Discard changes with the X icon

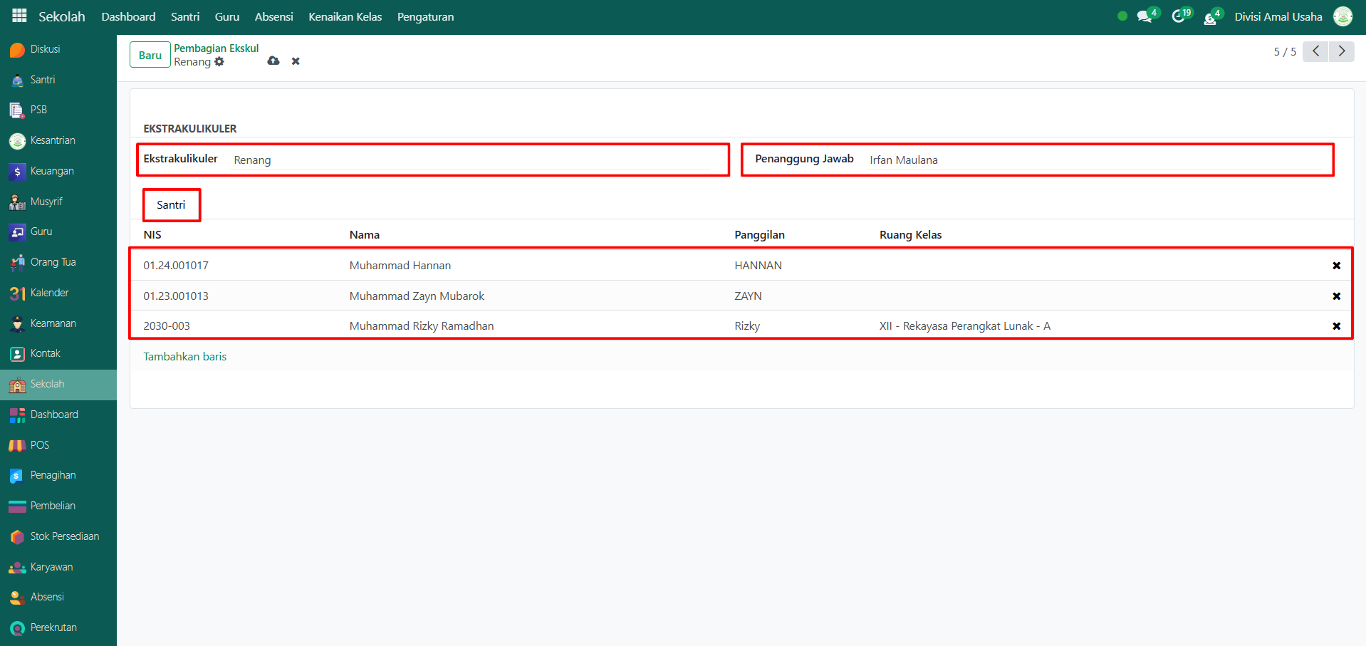pos(296,61)
